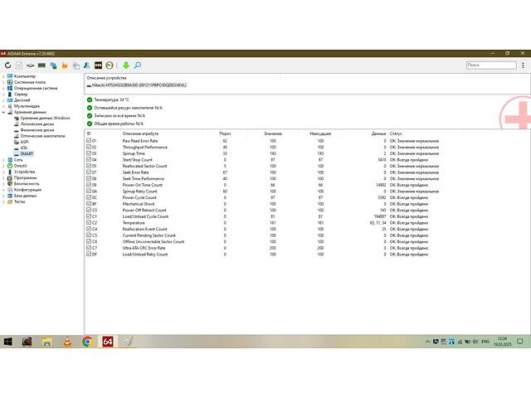Expand the Операционная система node
531x398 pixels.
tap(3, 89)
